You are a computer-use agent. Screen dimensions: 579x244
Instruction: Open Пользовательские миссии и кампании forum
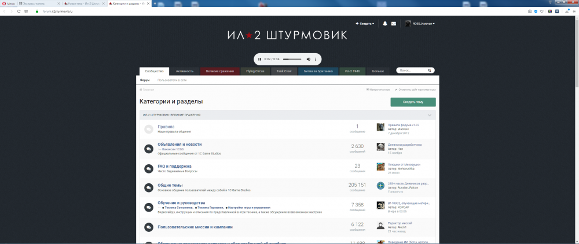(x=195, y=227)
